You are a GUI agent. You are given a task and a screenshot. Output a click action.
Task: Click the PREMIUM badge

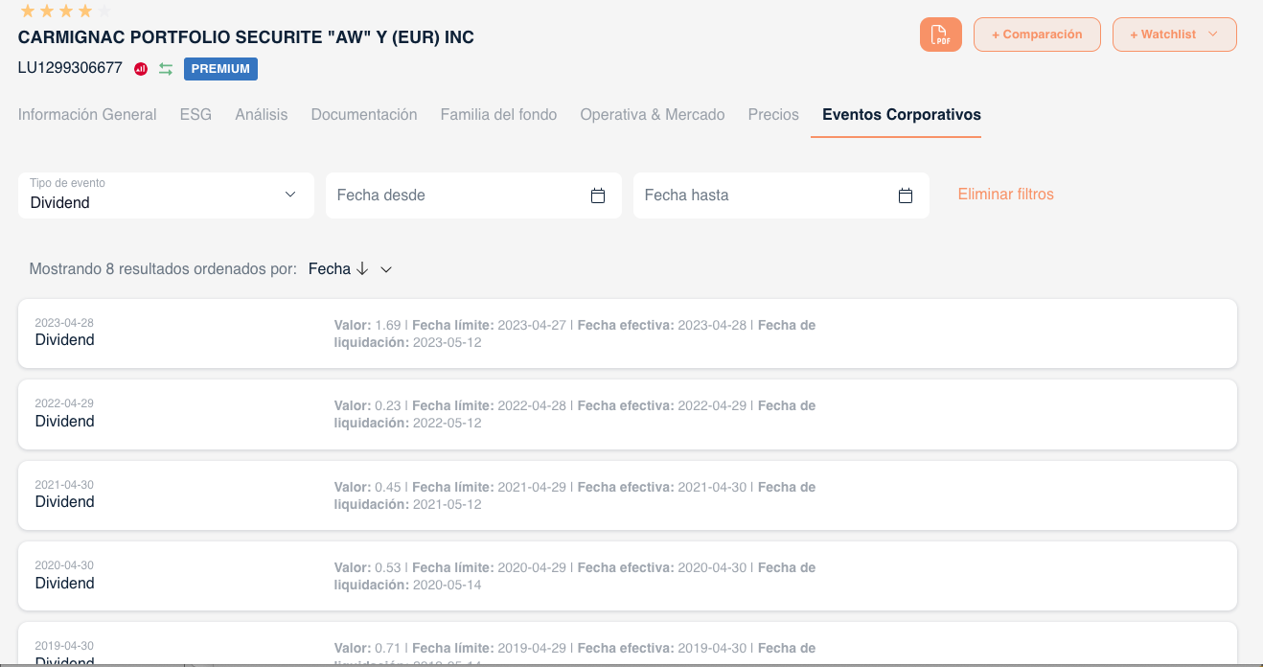[x=220, y=69]
